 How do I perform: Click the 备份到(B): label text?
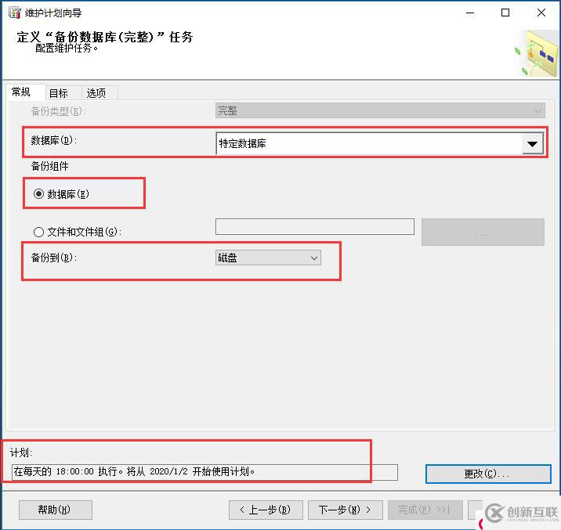(x=54, y=258)
